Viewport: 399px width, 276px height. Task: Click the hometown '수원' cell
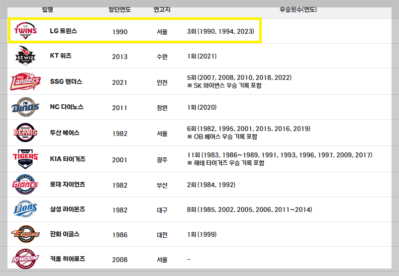[162, 57]
